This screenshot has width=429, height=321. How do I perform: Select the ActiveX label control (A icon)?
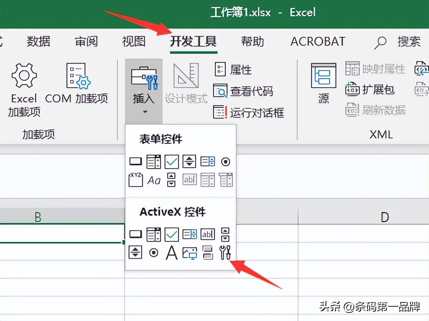click(171, 252)
